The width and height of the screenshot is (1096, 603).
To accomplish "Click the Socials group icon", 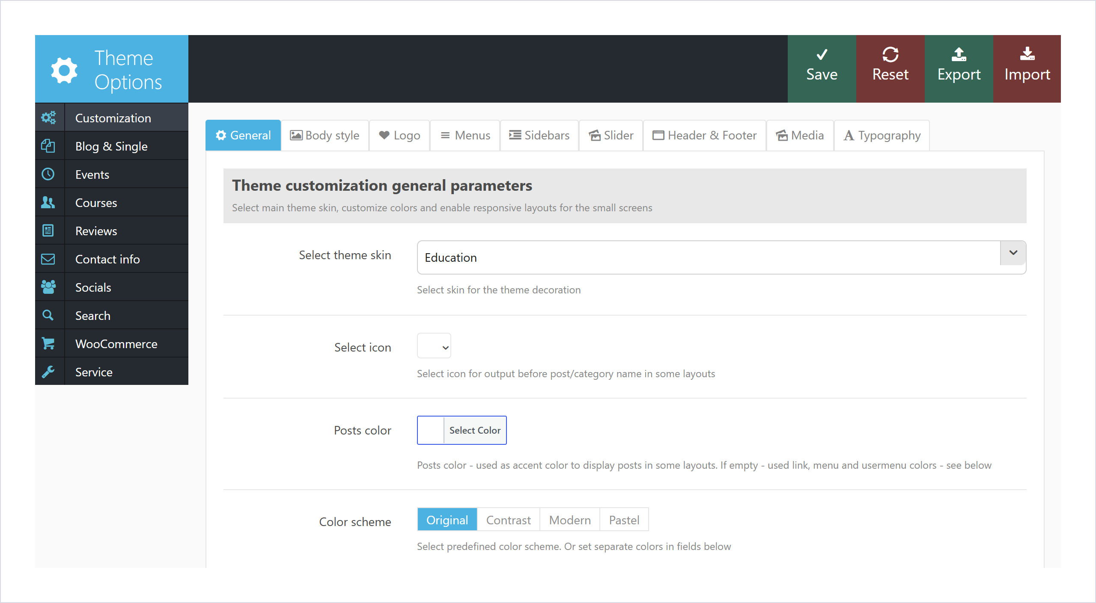I will click(48, 287).
